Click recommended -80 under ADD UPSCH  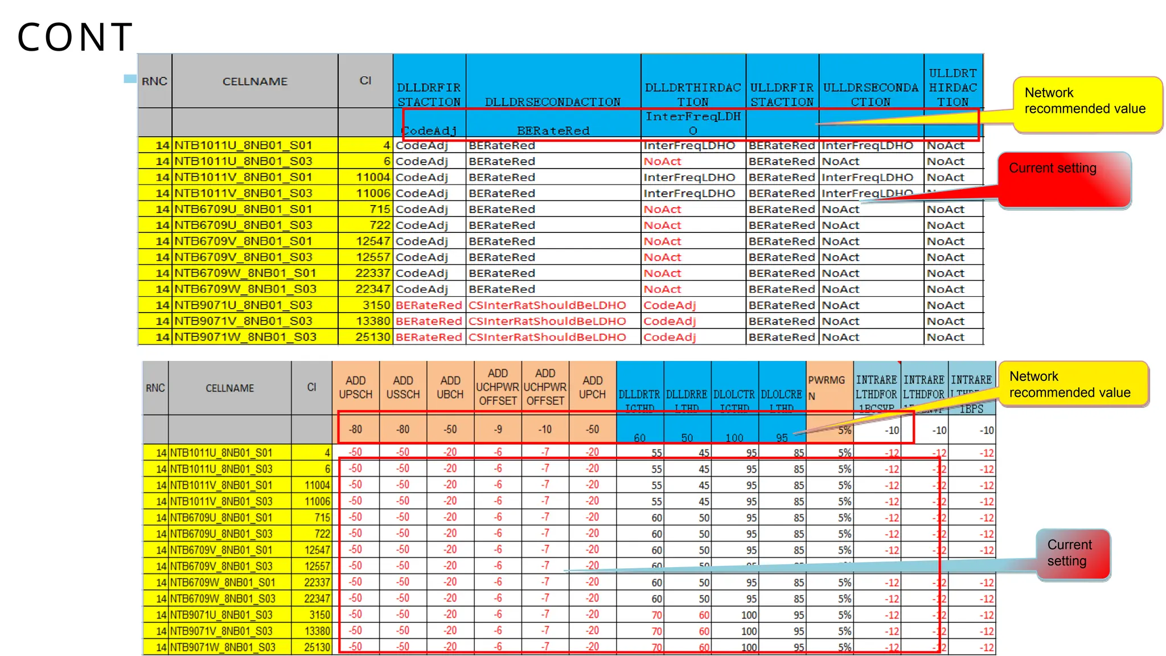(356, 429)
